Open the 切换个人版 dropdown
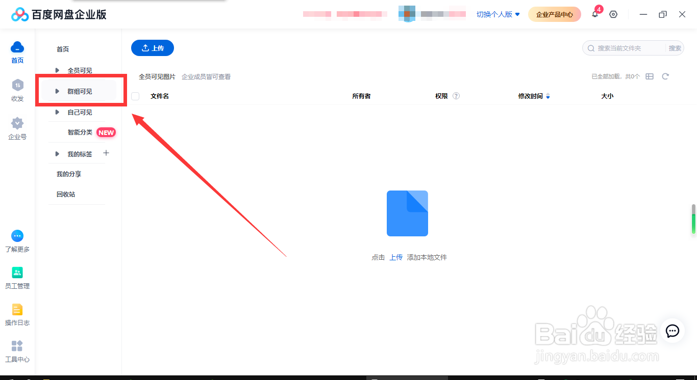The width and height of the screenshot is (697, 380). [497, 14]
